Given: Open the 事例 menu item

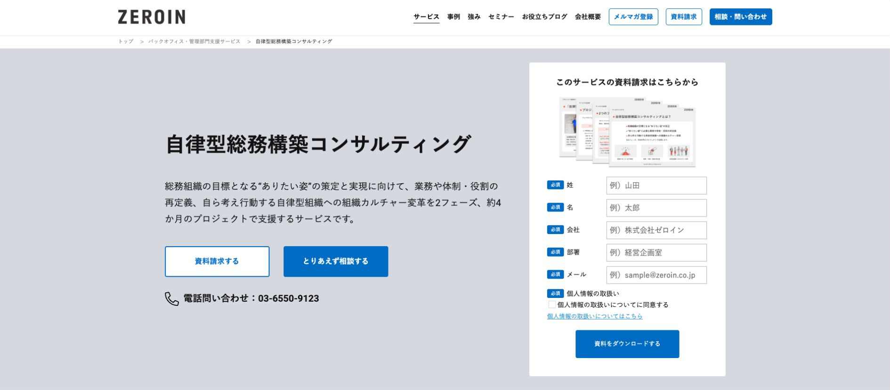Looking at the screenshot, I should click(453, 17).
